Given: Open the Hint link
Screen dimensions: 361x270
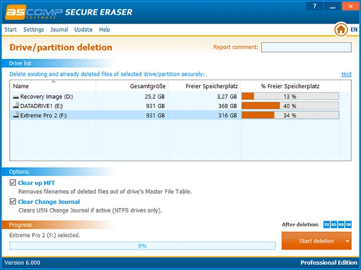Looking at the screenshot, I should (x=347, y=74).
